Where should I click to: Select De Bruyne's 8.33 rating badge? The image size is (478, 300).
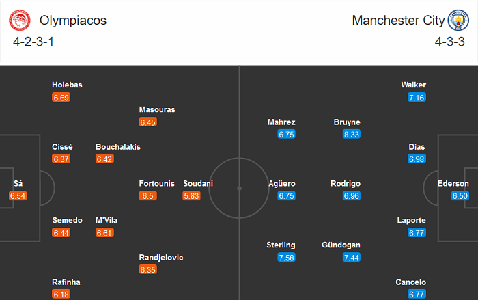pyautogui.click(x=352, y=135)
